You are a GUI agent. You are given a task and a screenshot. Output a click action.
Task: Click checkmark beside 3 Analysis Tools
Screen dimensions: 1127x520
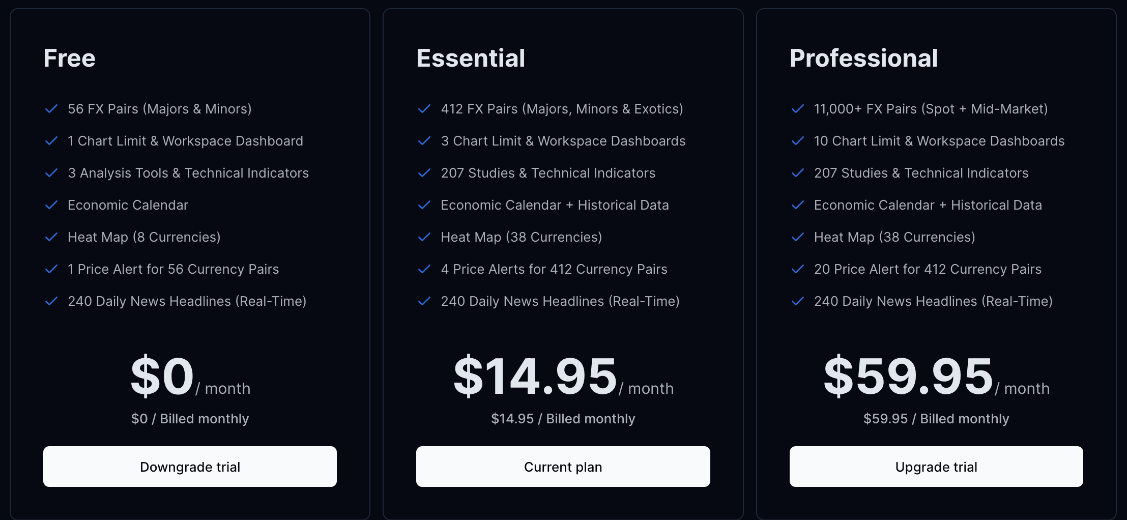51,173
